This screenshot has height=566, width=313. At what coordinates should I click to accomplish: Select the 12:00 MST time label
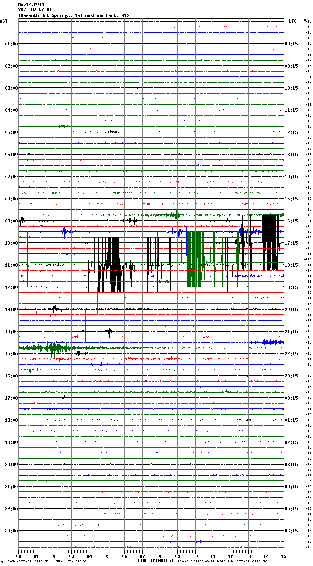coord(11,287)
